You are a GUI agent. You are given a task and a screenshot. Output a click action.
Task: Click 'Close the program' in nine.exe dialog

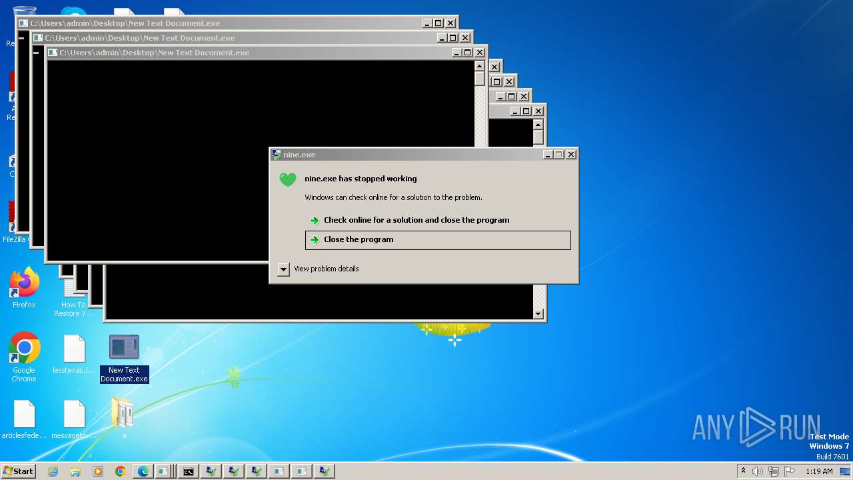(438, 240)
